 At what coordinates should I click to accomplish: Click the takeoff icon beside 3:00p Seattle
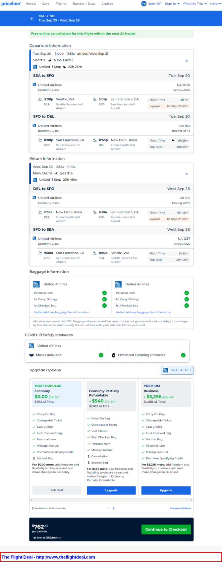40,99
